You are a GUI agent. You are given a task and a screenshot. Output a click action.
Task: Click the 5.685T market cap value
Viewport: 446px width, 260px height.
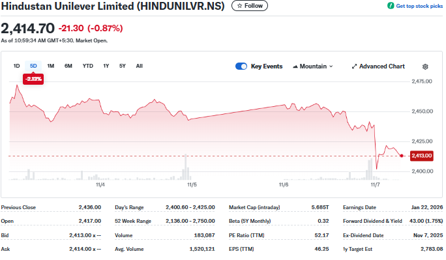[x=320, y=207]
